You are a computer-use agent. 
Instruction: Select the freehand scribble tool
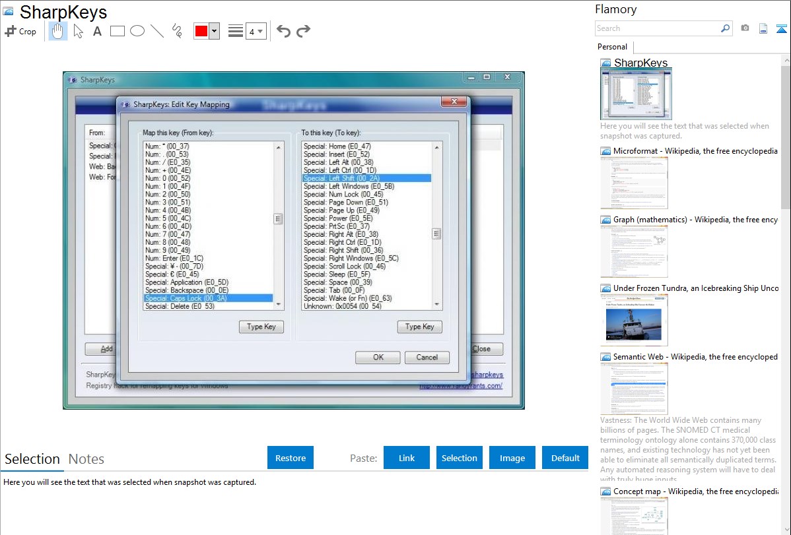click(177, 31)
